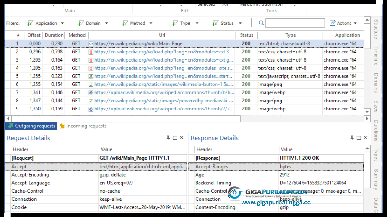Screen dimensions: 387x217
Task: Click the image icon of poweredby_mediawiki request
Action: [x=91, y=101]
